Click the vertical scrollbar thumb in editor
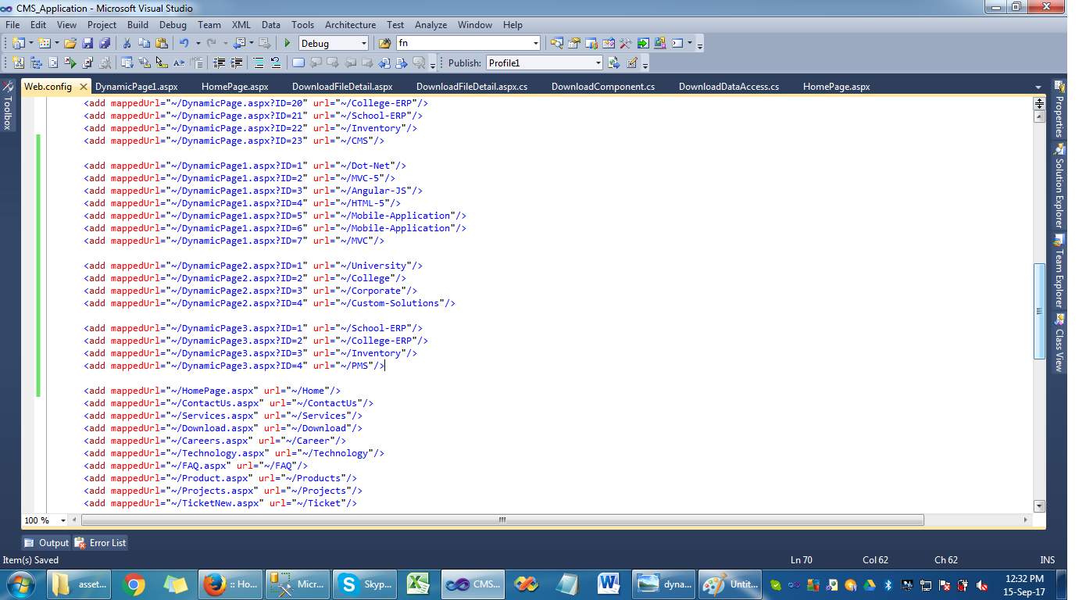1086x600 pixels. point(1039,311)
